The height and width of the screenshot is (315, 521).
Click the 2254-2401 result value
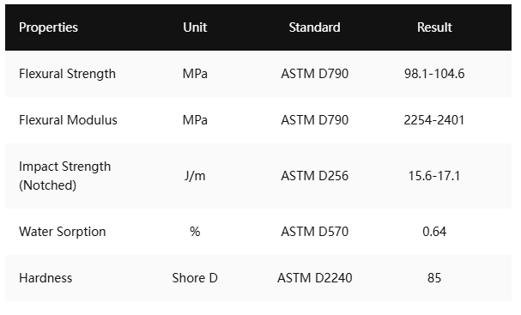coord(434,120)
